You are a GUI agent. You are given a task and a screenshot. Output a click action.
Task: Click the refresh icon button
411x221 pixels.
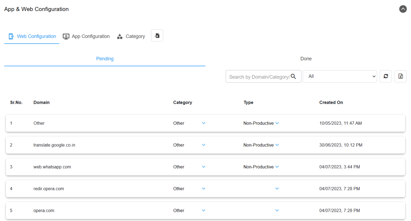tap(386, 76)
